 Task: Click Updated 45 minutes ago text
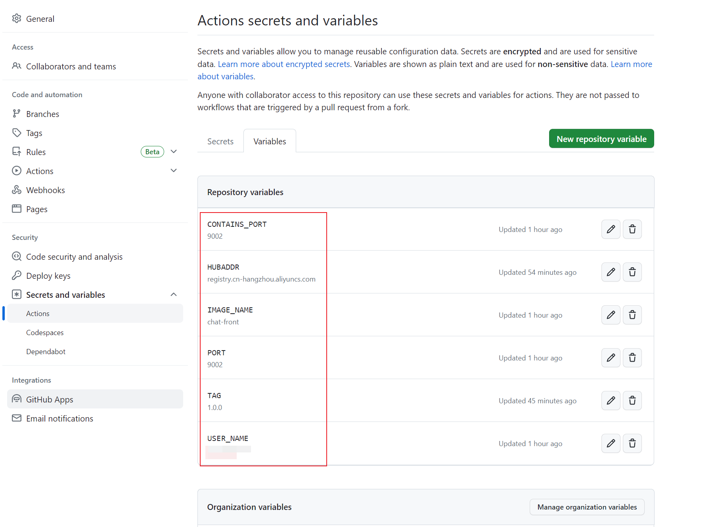[x=538, y=401]
